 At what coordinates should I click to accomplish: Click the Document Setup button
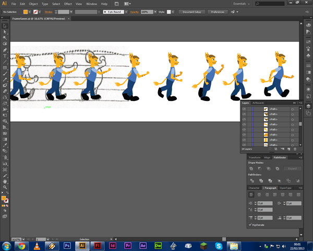tap(192, 11)
